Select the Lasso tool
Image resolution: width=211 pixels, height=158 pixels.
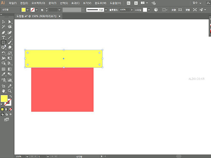click(10, 27)
